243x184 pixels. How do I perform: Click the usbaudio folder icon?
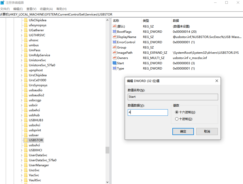[26, 90]
